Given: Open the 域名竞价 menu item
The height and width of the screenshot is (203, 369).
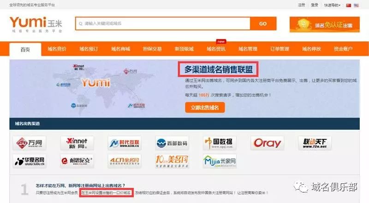Looking at the screenshot, I should point(57,49).
